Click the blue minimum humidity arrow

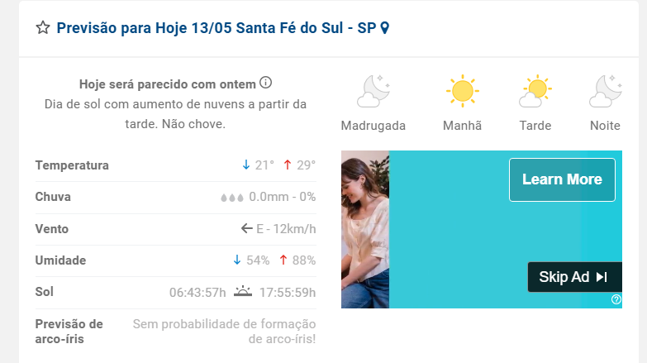[x=237, y=260]
